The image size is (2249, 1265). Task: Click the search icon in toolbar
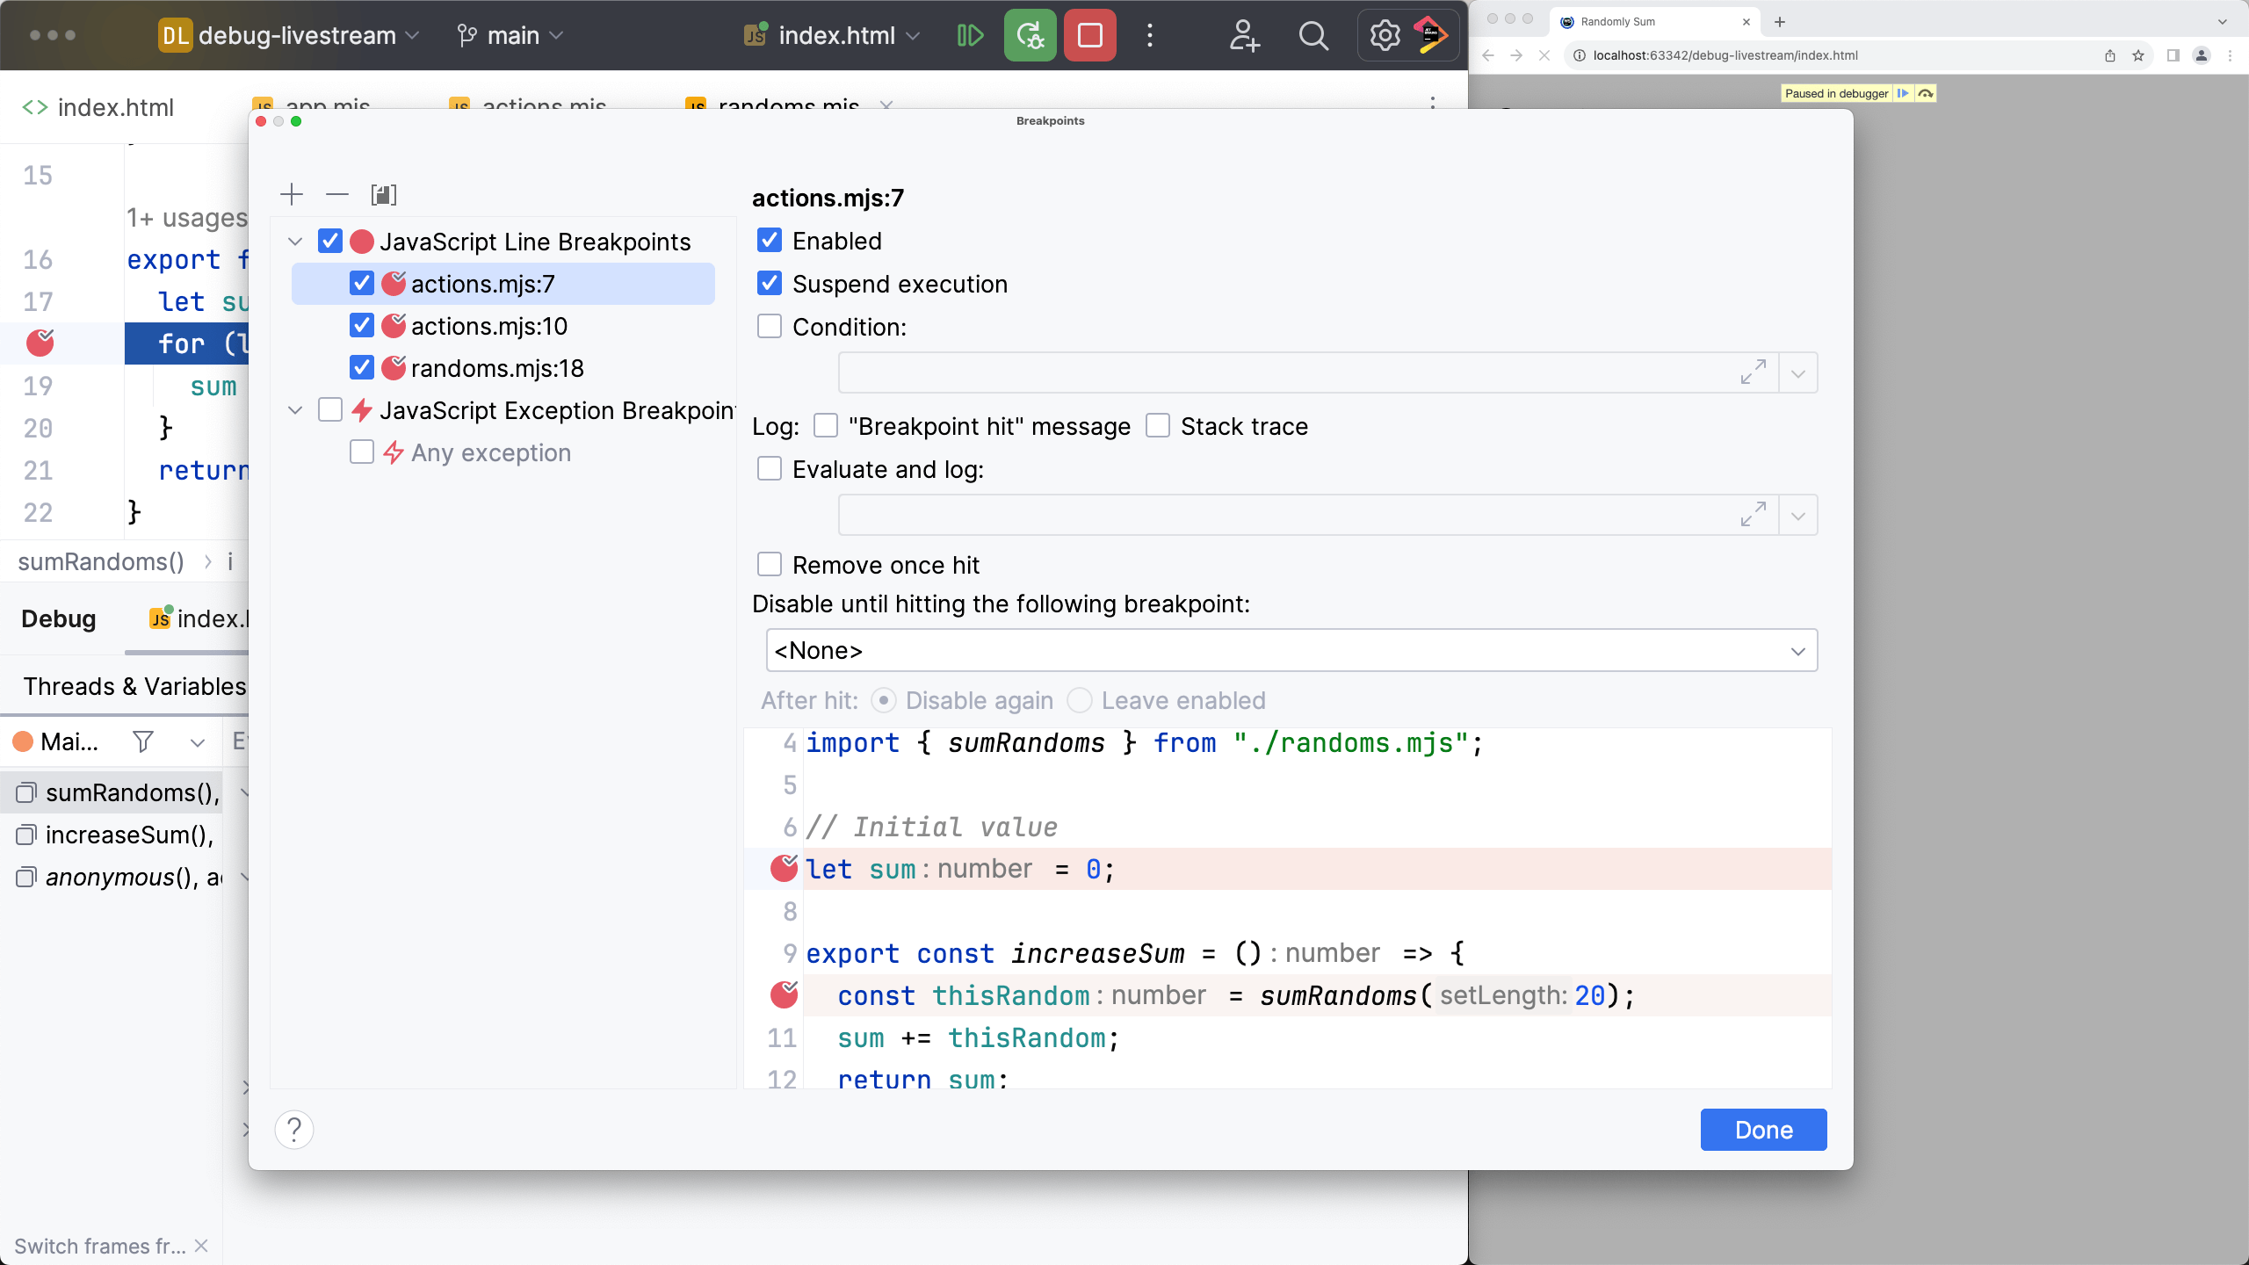pyautogui.click(x=1313, y=34)
